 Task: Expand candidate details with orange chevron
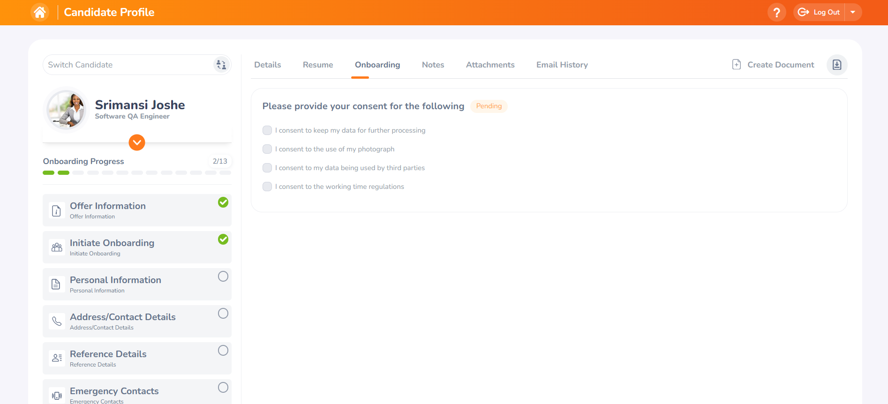click(137, 142)
